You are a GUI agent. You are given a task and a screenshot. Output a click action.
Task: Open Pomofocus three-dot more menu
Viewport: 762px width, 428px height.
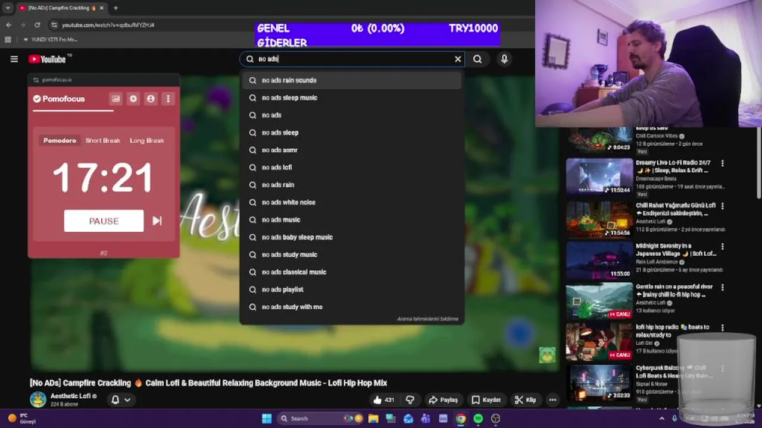[x=168, y=99]
